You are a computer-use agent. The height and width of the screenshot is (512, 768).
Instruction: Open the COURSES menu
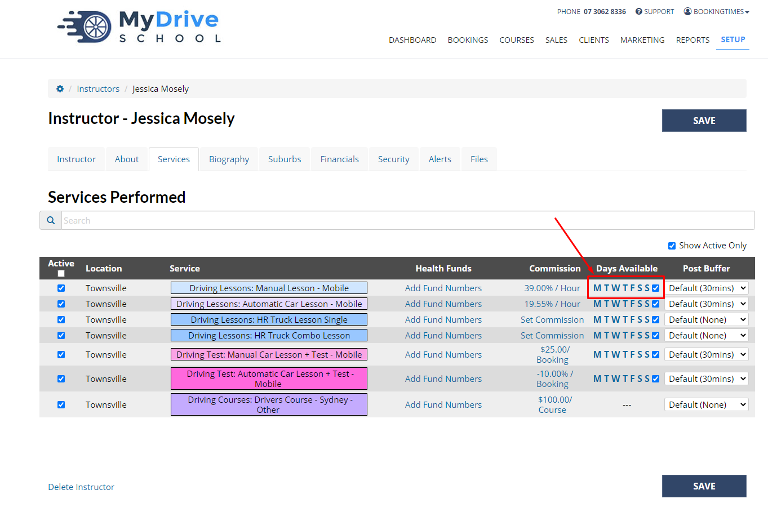coord(517,40)
